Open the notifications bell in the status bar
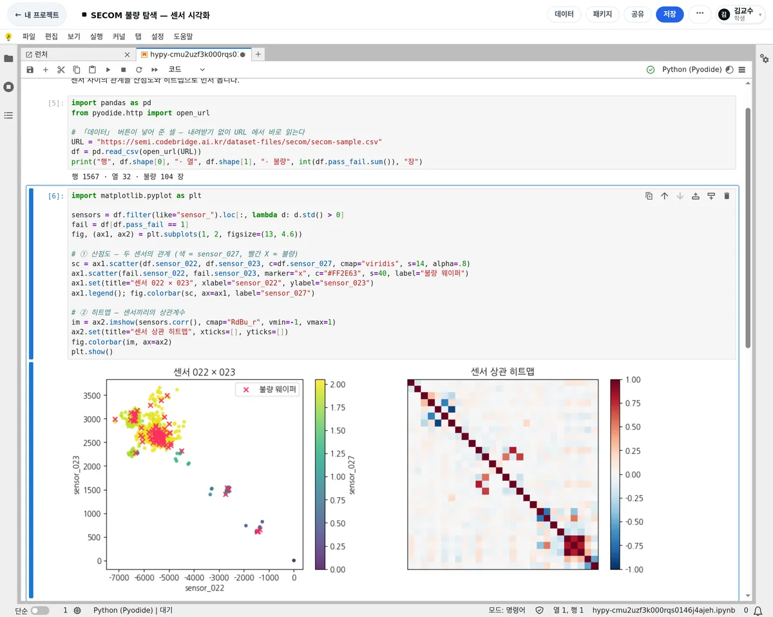The image size is (773, 617). 759,610
